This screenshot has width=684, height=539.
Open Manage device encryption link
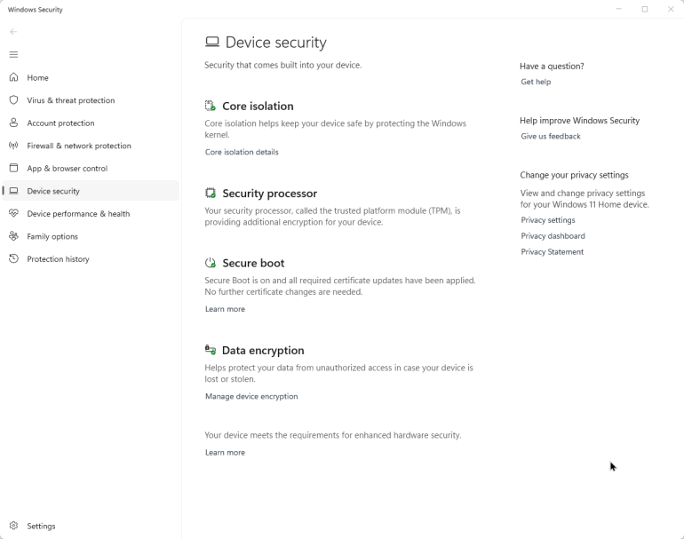(251, 396)
